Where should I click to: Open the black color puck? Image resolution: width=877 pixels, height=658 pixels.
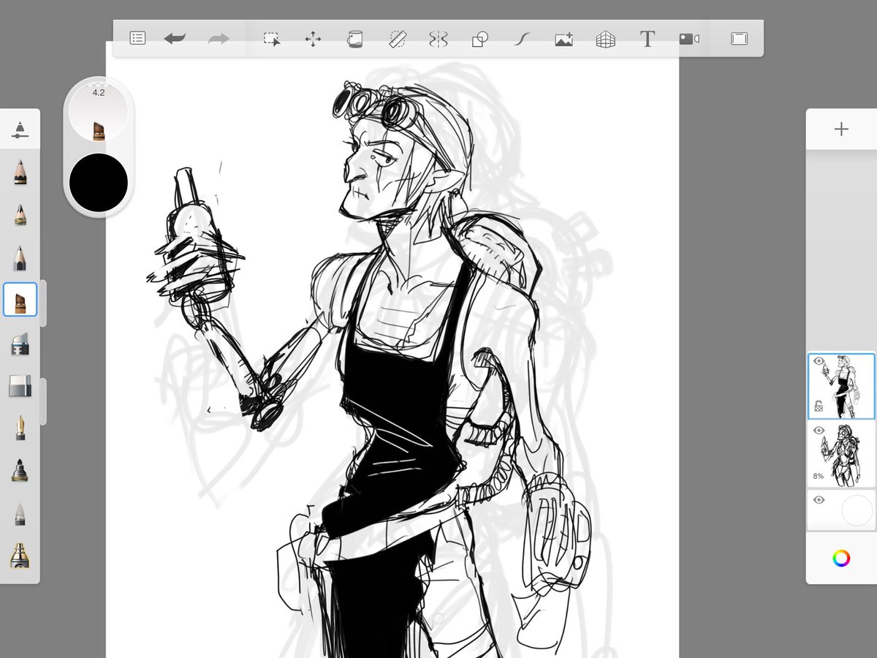click(x=99, y=183)
